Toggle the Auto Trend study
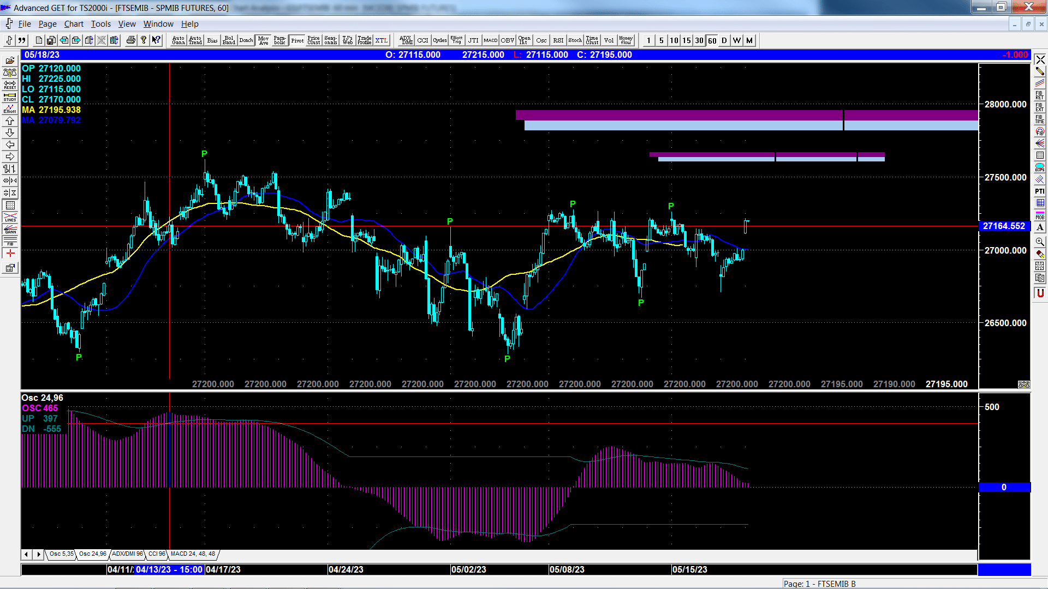Viewport: 1048px width, 589px height. (x=195, y=40)
